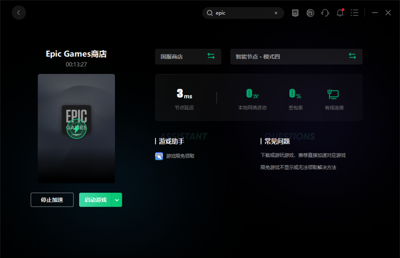Open FAQ 限免游戏不显示或无法领取解决方法
This screenshot has height=258, width=400.
pyautogui.click(x=298, y=167)
